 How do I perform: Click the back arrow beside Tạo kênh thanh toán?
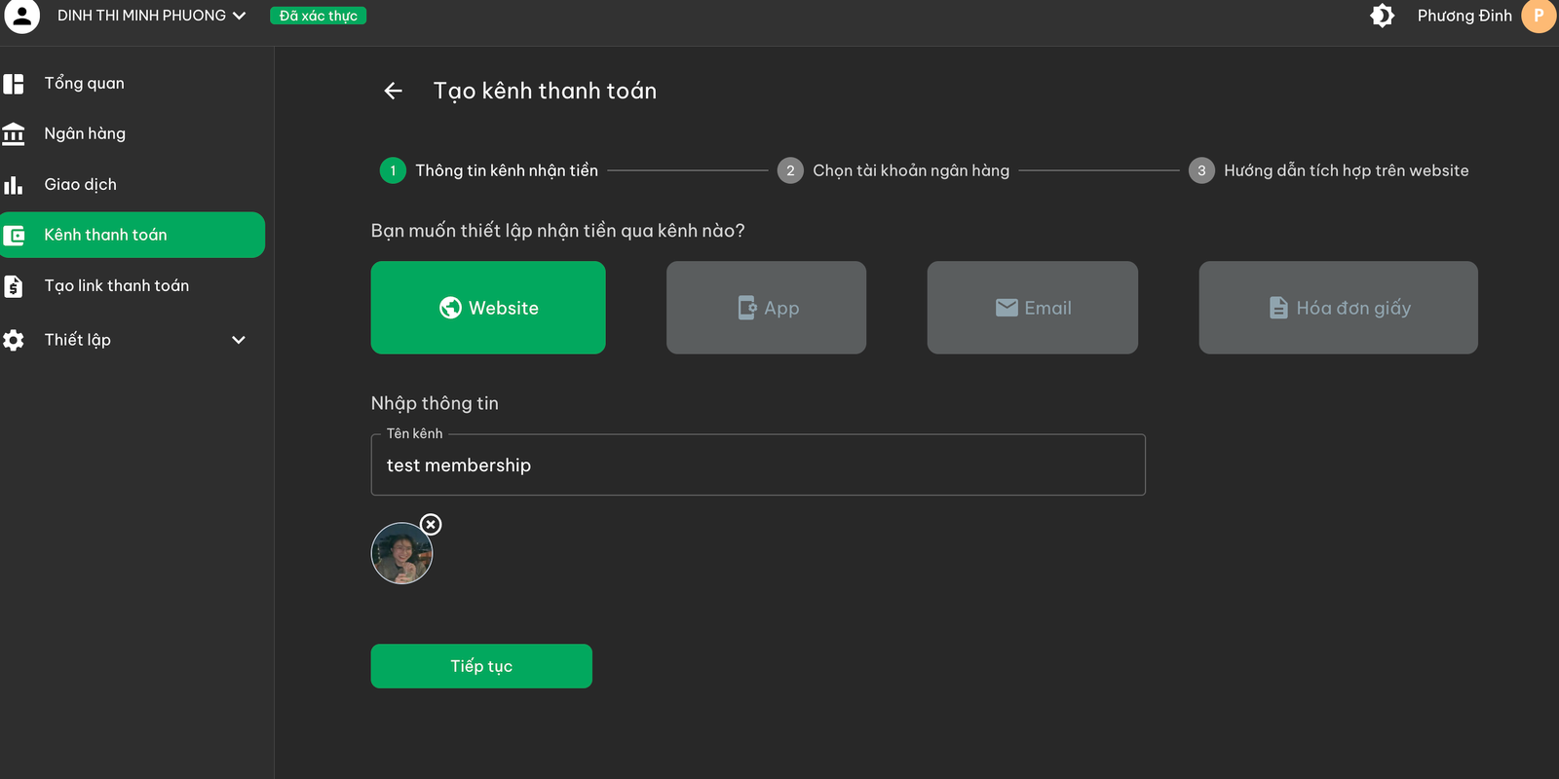(x=394, y=91)
